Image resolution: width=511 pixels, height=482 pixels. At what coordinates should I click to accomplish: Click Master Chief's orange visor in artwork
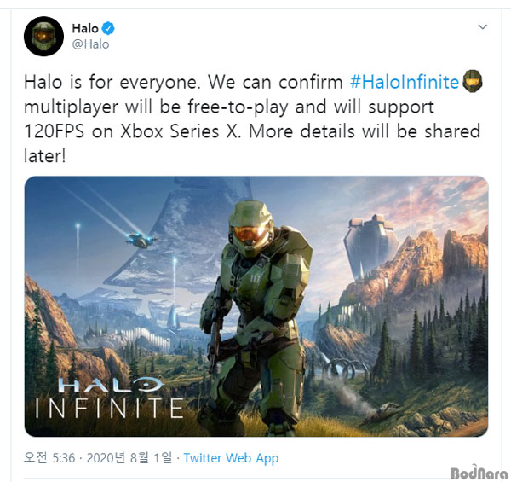[x=250, y=235]
